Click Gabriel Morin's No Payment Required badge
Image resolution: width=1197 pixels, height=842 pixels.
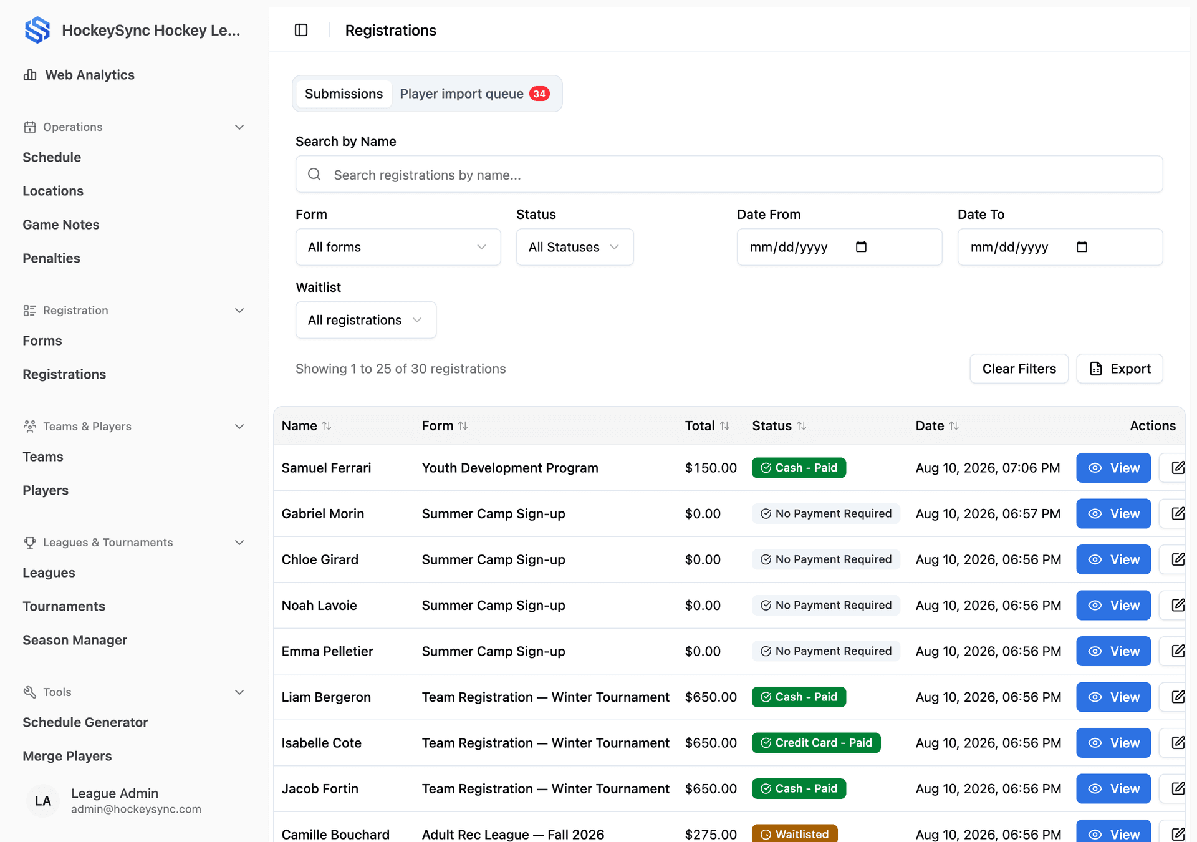826,514
